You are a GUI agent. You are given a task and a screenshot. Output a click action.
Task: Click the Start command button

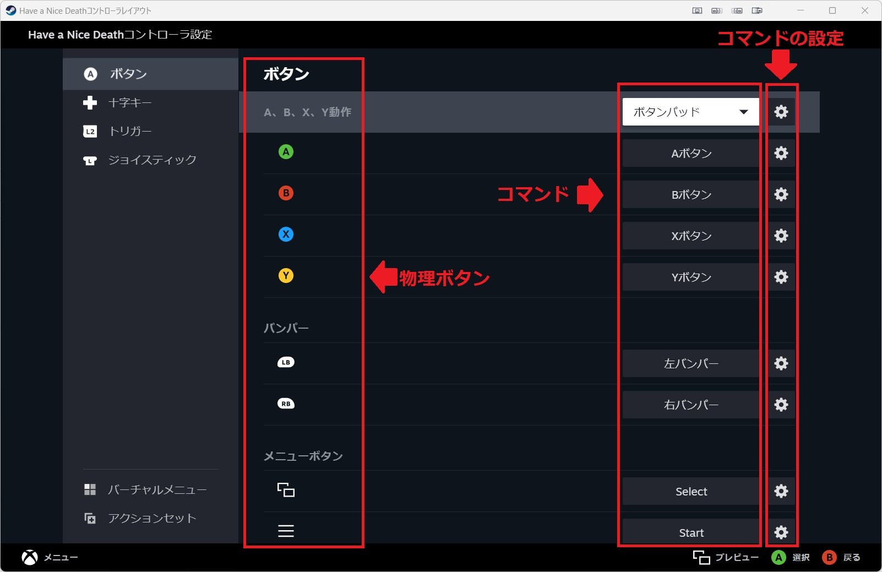[690, 532]
